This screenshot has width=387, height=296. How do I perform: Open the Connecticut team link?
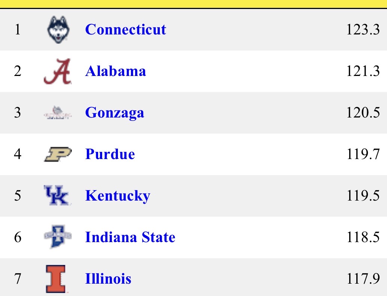125,30
